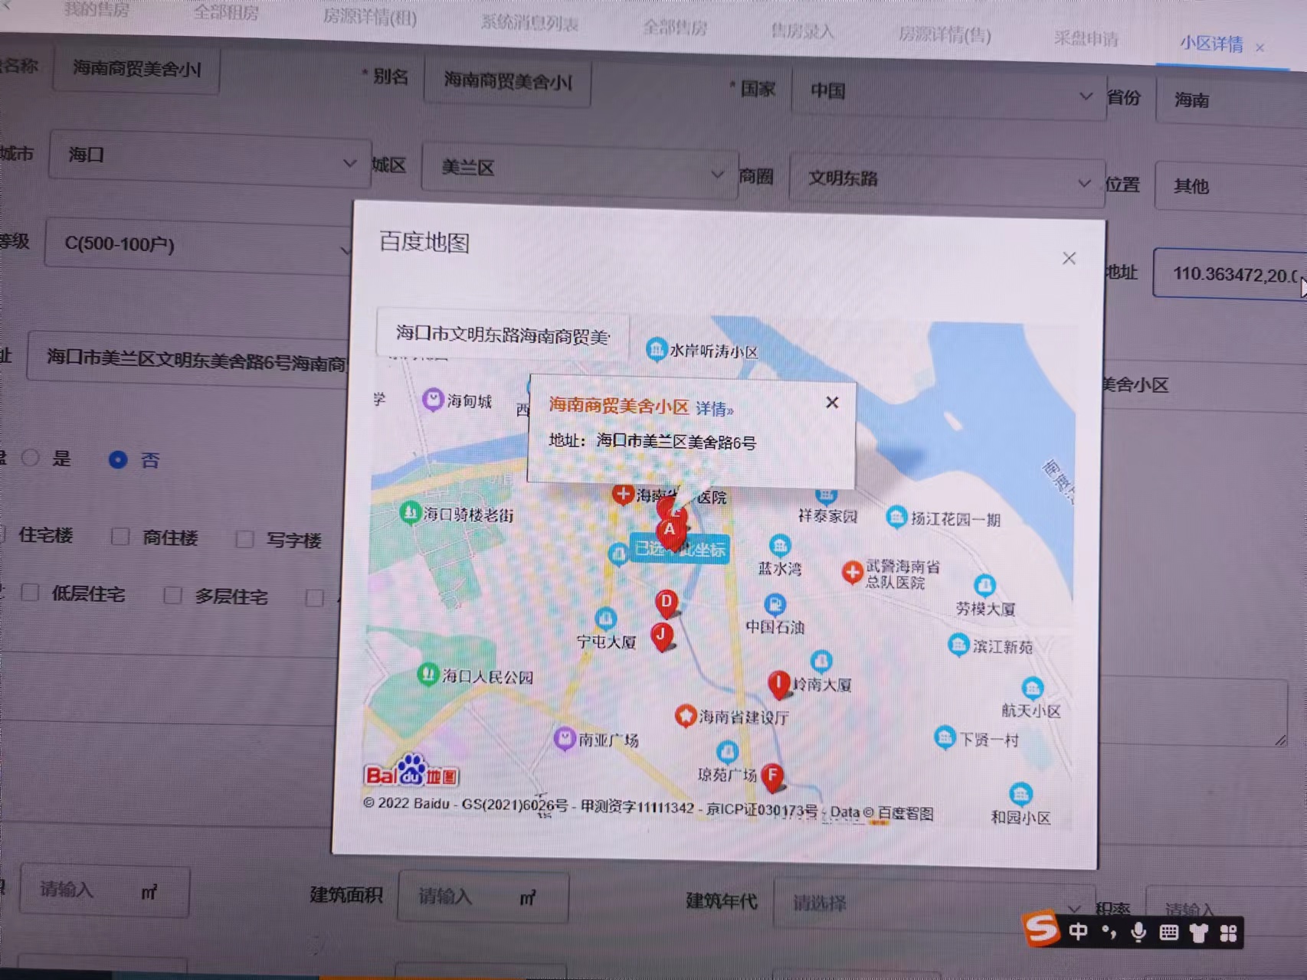1307x980 pixels.
Task: Click the 武警海南省总队医院 hospital icon
Action: [x=852, y=572]
